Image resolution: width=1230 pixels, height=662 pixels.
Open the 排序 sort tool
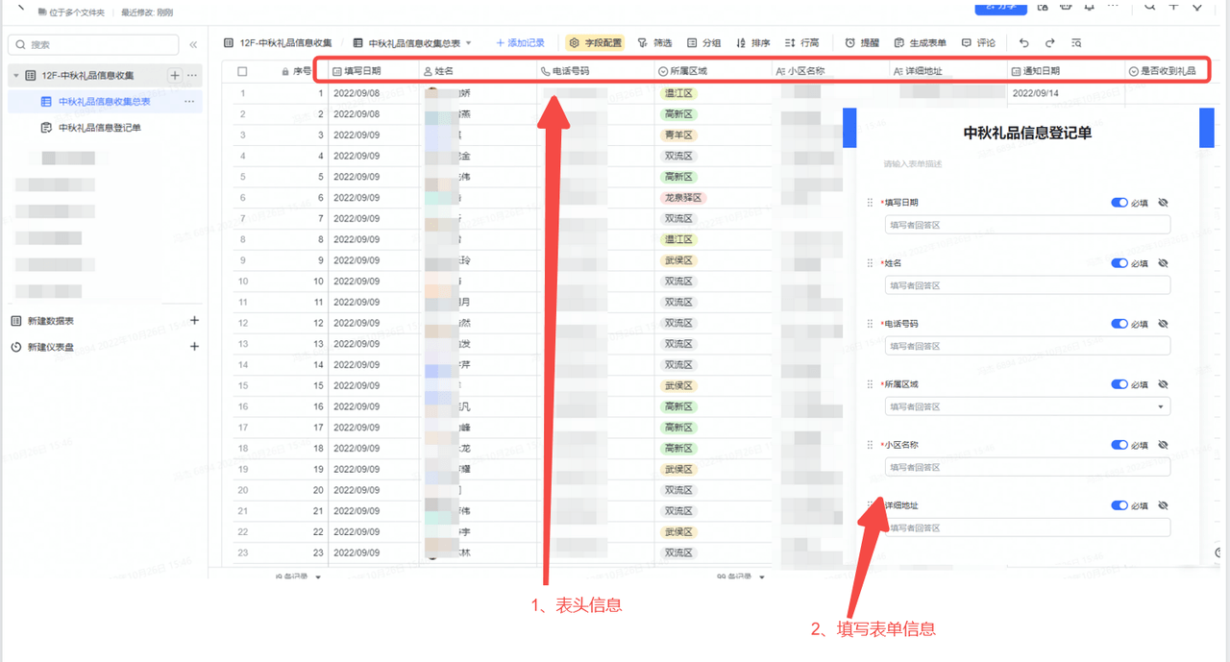tap(752, 43)
